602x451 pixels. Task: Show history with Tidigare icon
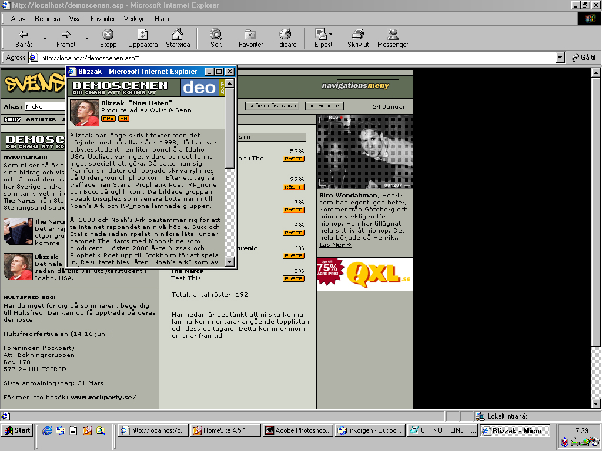(285, 34)
